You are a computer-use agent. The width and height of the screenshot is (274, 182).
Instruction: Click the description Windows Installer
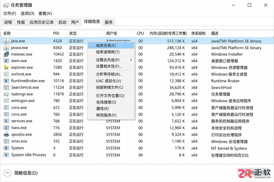pos(227,54)
